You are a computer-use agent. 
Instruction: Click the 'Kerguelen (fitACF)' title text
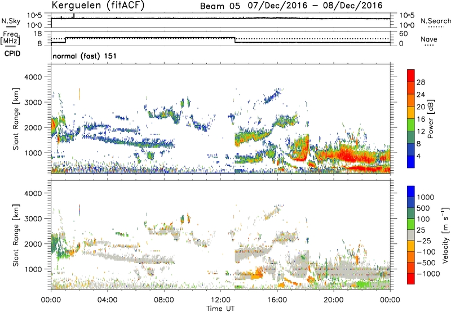pyautogui.click(x=98, y=5)
